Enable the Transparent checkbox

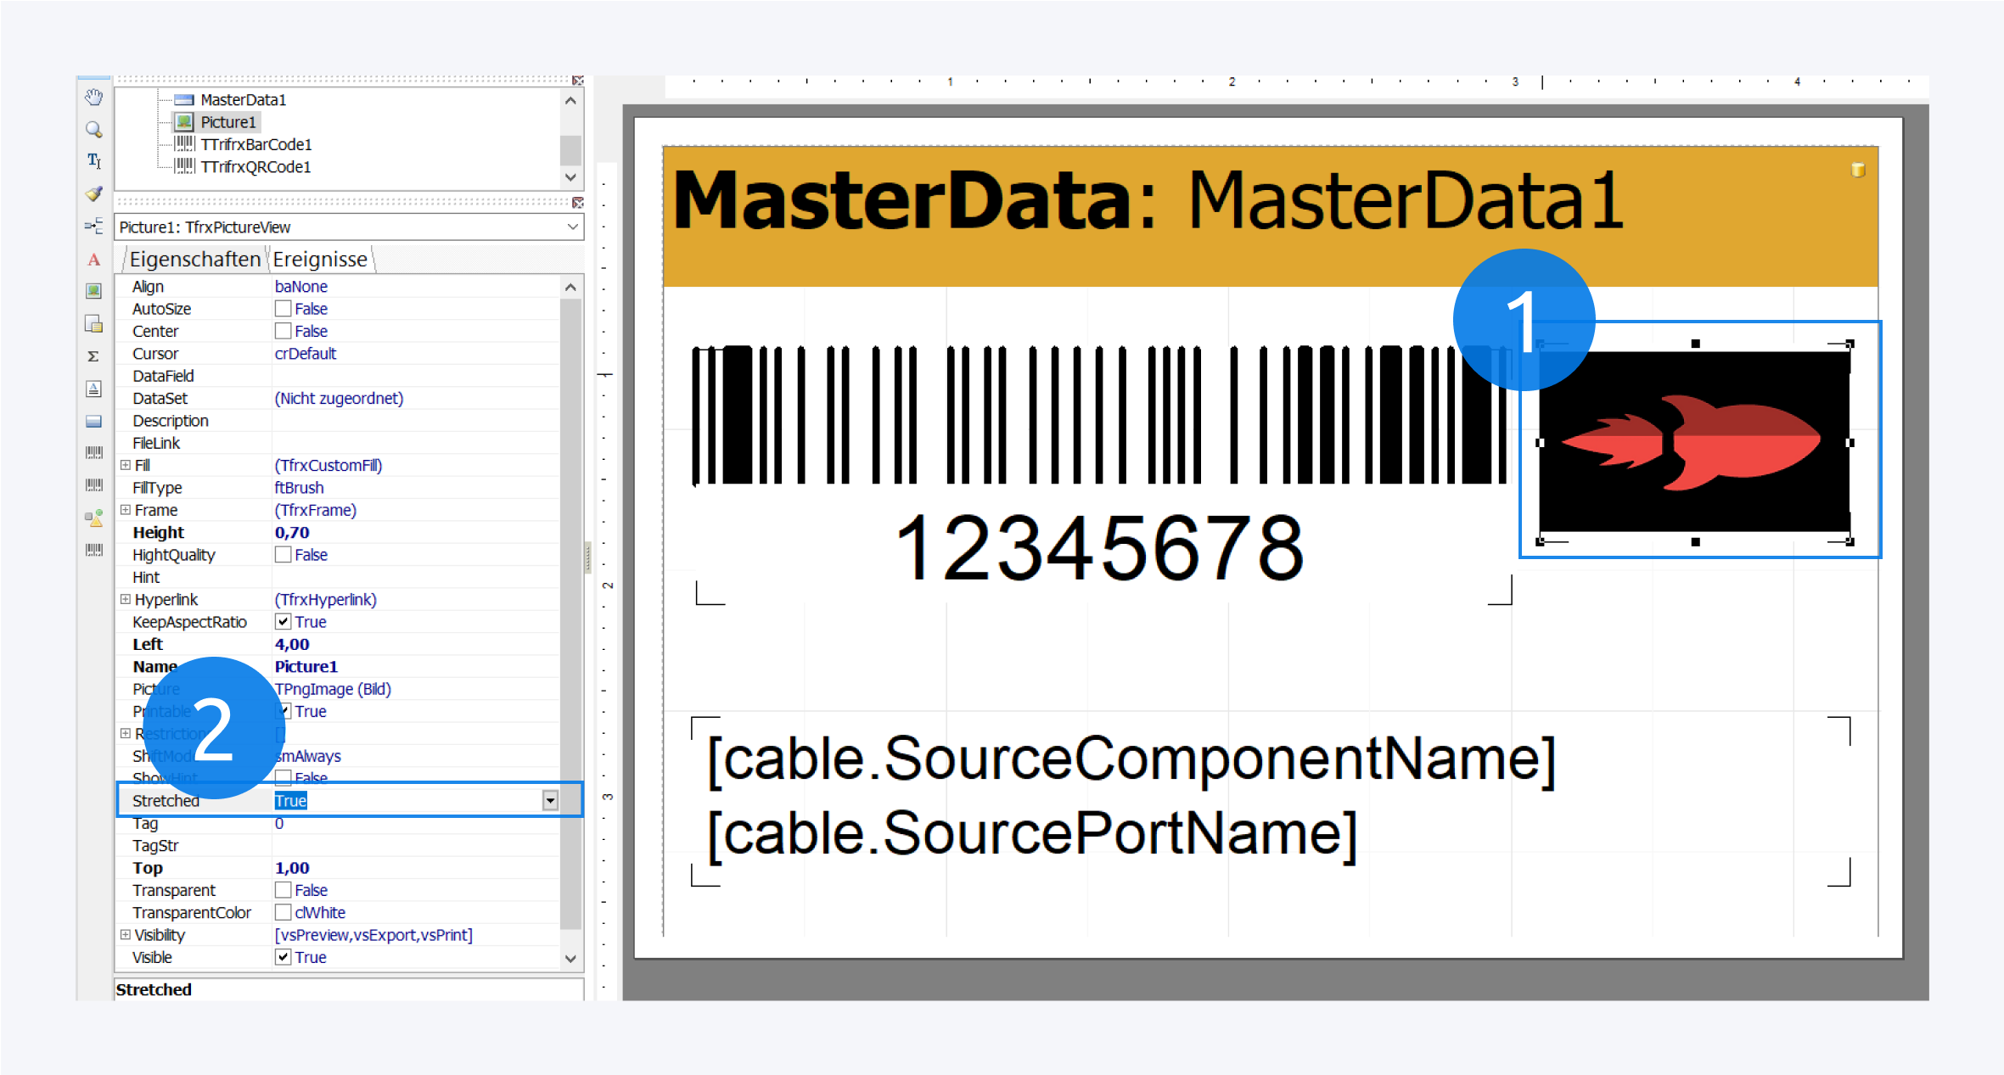point(283,890)
